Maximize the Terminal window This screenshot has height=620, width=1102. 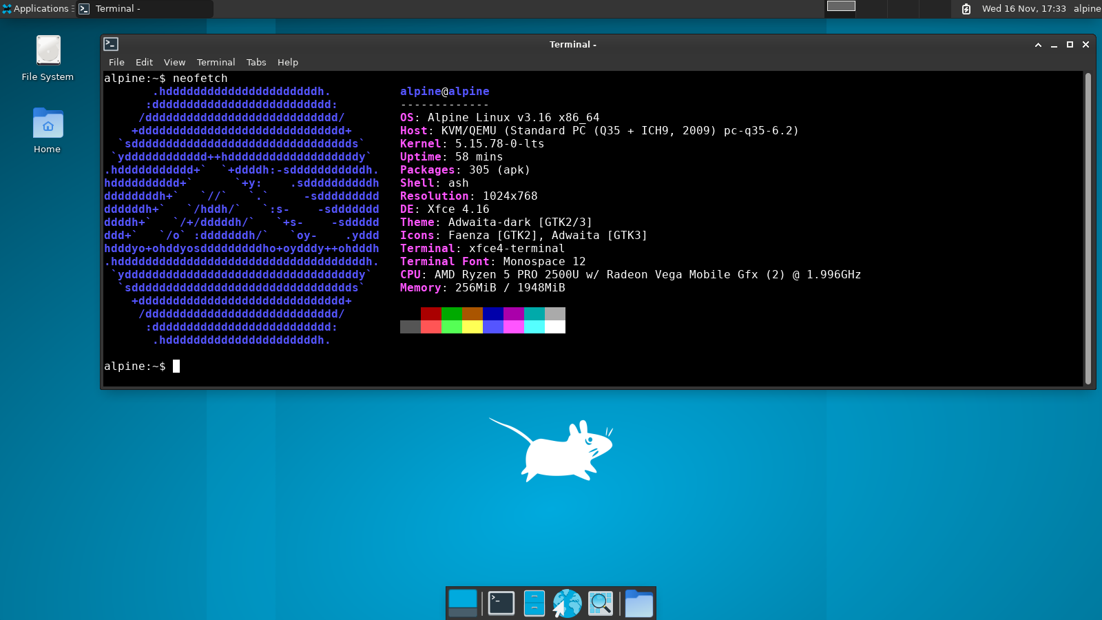[1070, 44]
